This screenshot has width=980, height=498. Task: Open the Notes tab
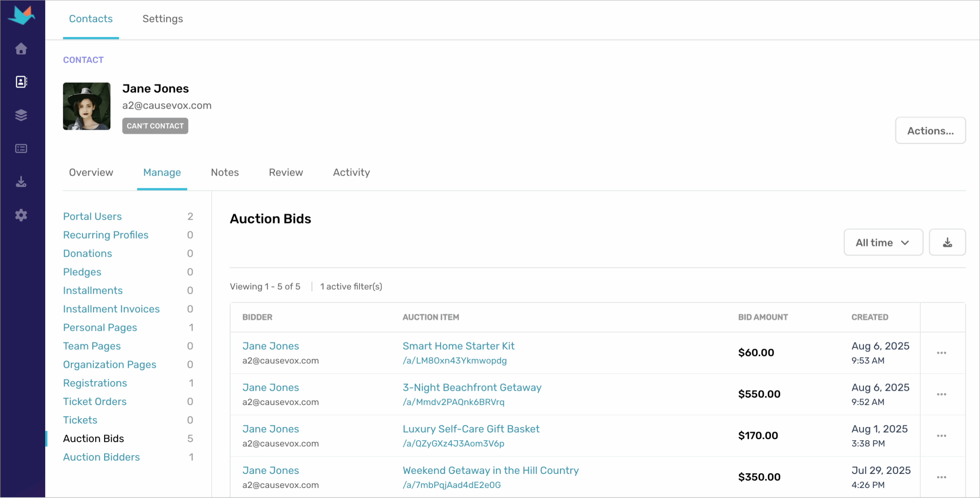pos(225,172)
